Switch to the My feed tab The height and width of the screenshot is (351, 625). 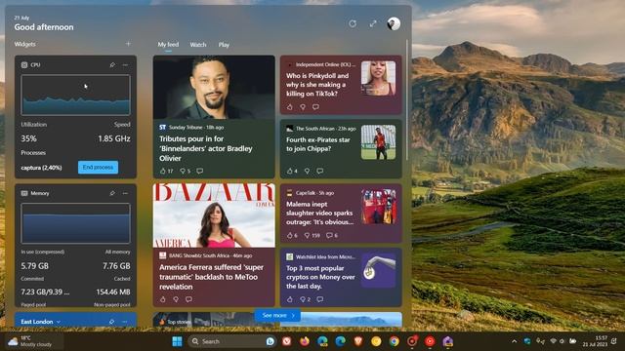pos(168,45)
